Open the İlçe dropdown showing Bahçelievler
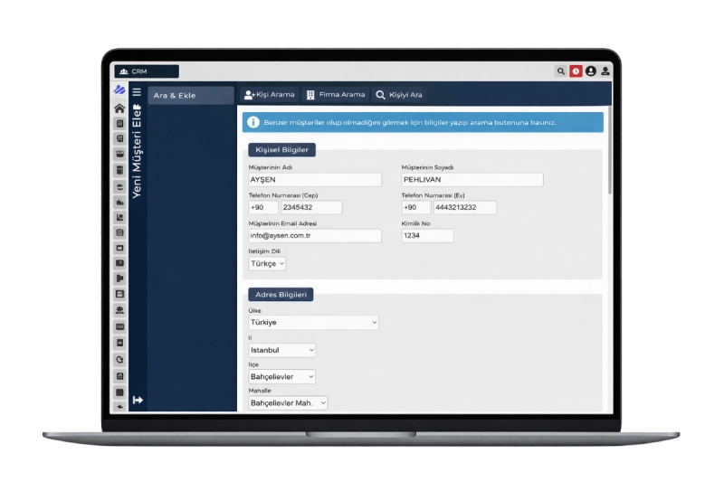 (x=282, y=377)
